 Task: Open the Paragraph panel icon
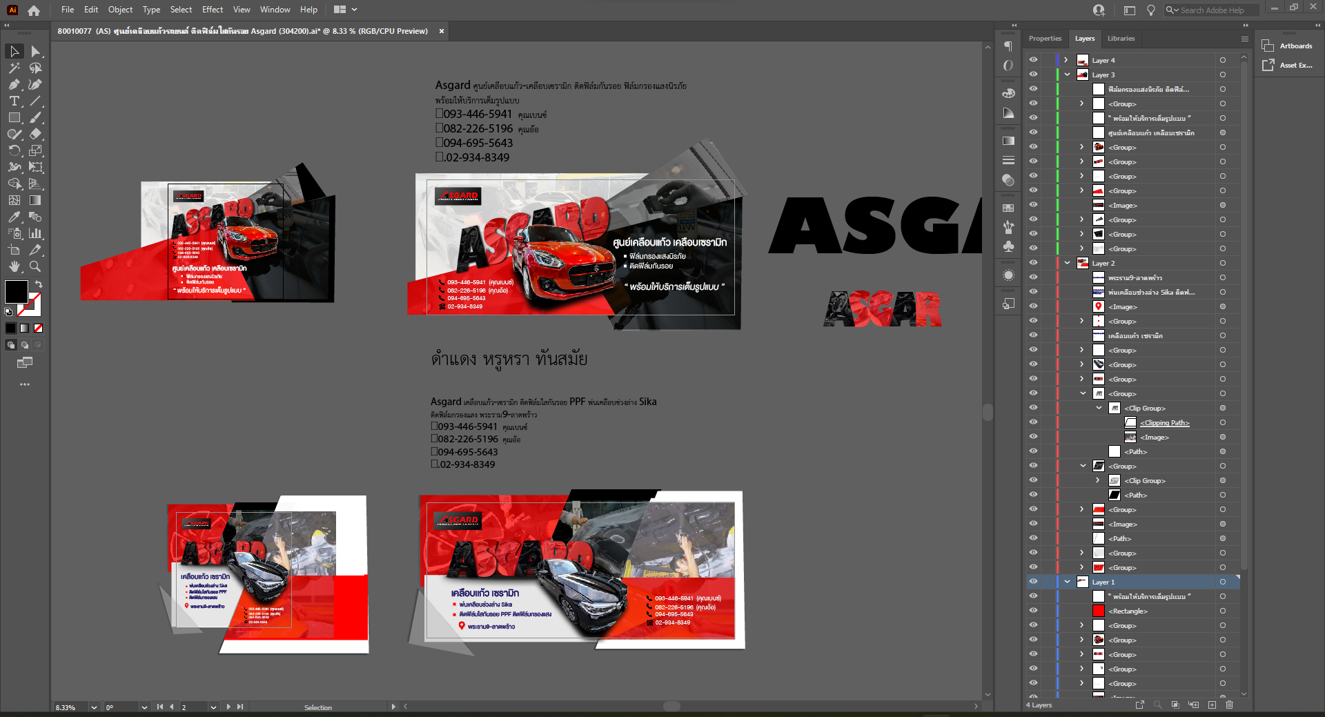point(1008,46)
